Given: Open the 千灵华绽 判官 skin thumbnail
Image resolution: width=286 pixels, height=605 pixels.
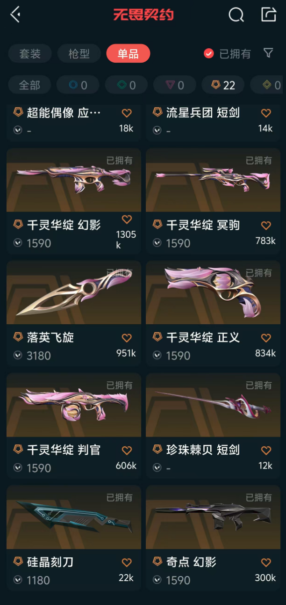Looking at the screenshot, I should [74, 405].
